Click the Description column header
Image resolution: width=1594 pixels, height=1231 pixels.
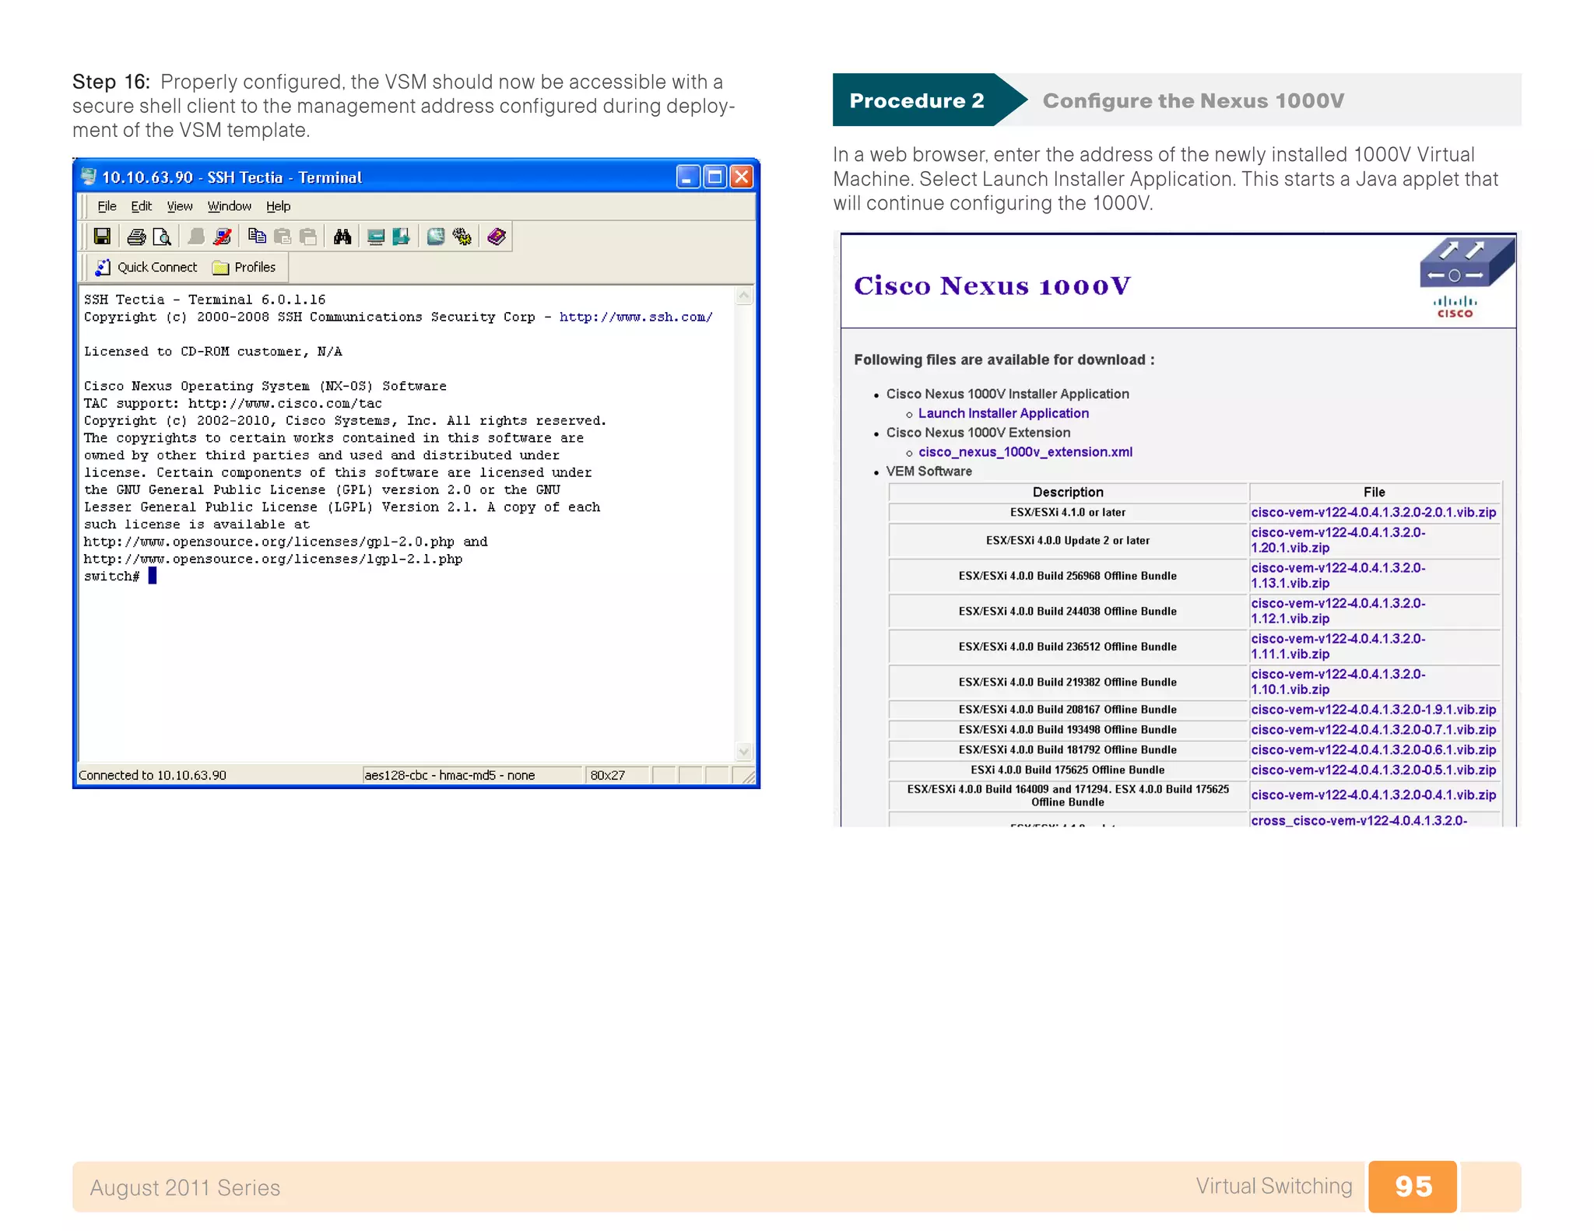[x=1068, y=493]
